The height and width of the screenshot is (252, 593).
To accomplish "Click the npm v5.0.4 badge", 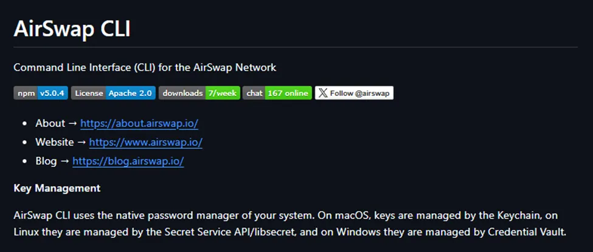I will point(41,93).
